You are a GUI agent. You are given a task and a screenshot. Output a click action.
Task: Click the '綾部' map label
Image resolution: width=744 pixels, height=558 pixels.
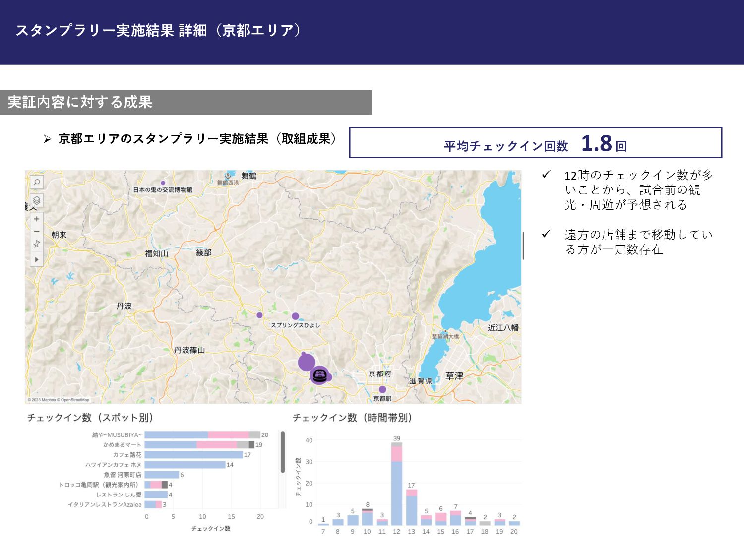[204, 253]
